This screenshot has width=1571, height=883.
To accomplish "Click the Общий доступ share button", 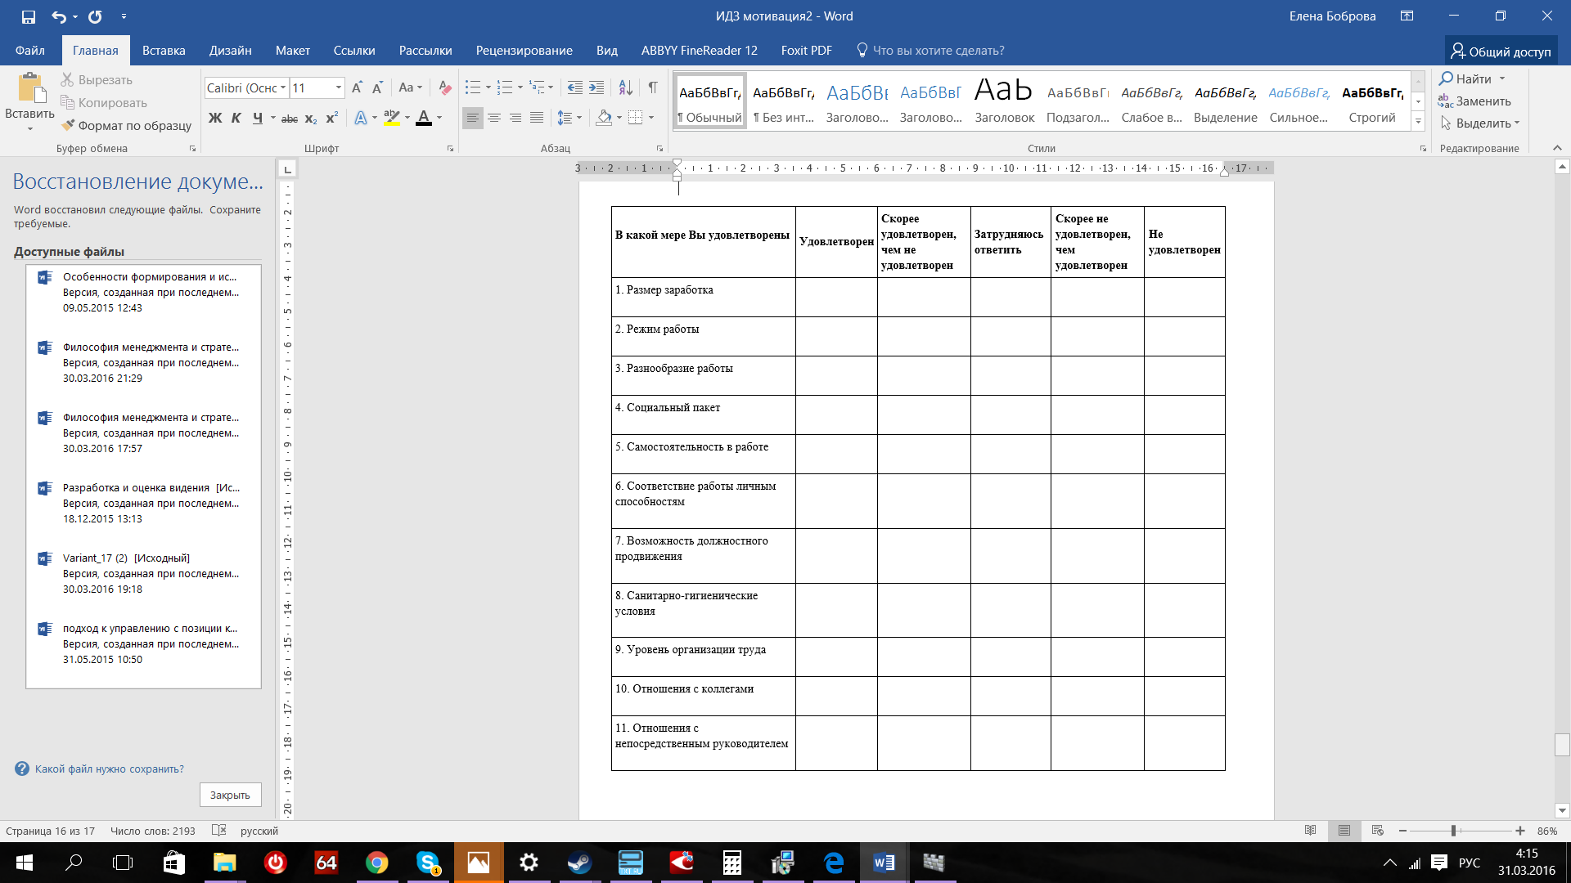I will point(1501,52).
